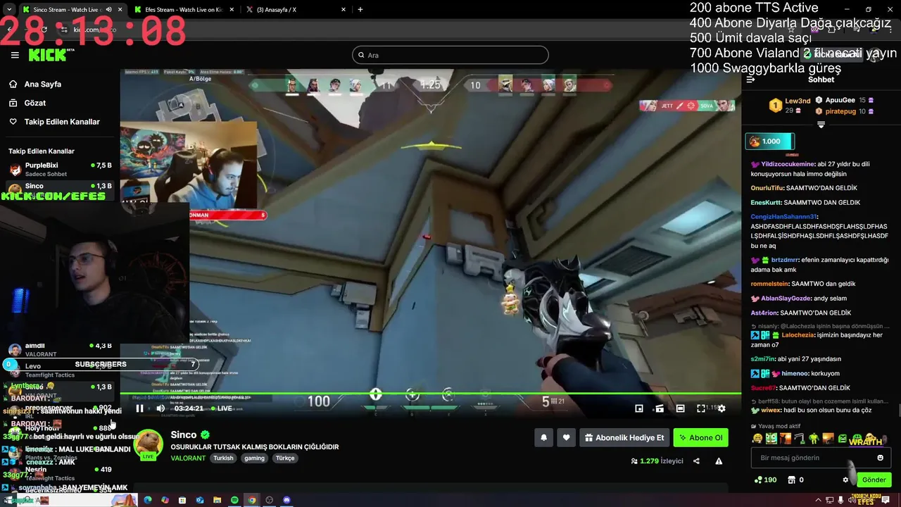Open Lew3nd top gifter profile
This screenshot has width=901, height=507.
coord(798,101)
